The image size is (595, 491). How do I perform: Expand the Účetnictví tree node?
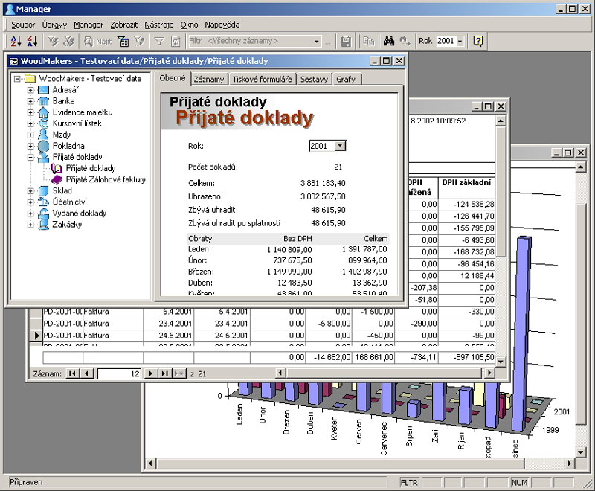[x=30, y=202]
